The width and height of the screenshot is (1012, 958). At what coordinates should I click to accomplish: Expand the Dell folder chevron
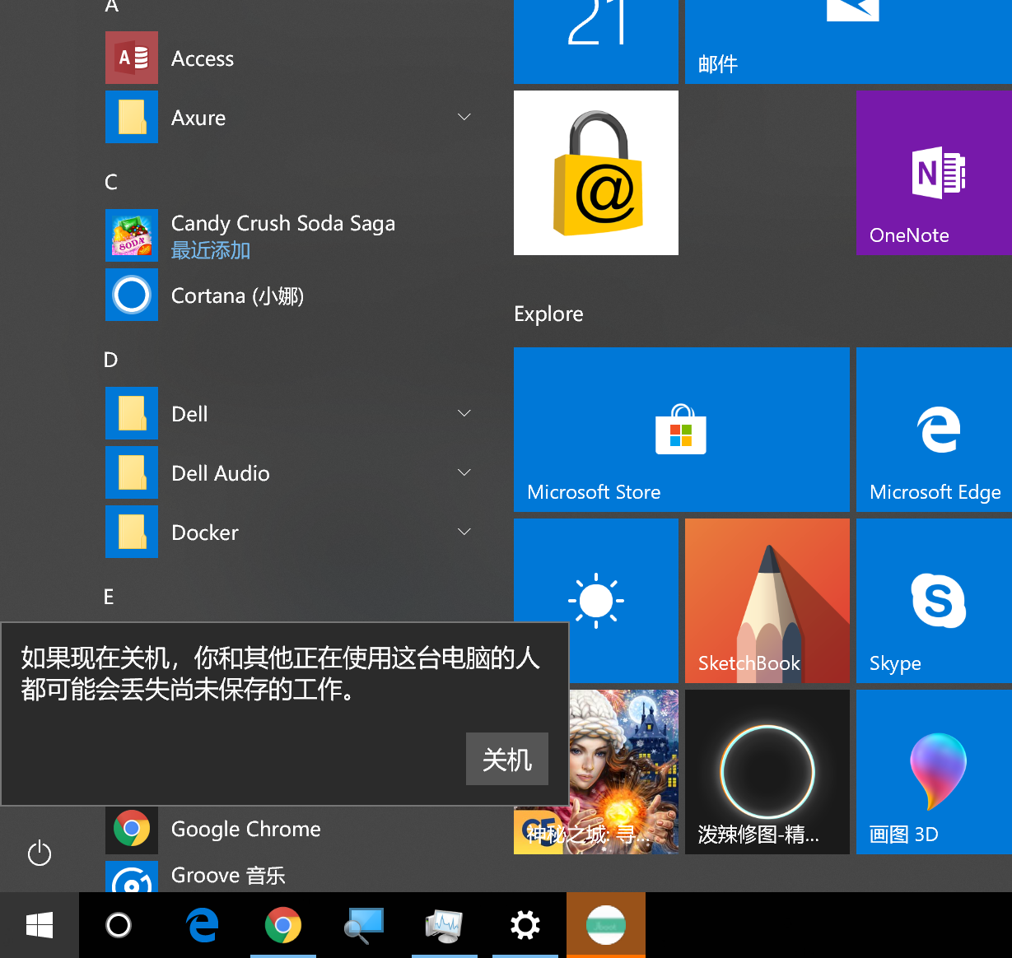click(x=464, y=413)
